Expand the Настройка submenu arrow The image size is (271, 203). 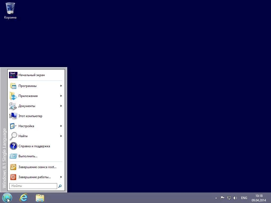(61, 126)
